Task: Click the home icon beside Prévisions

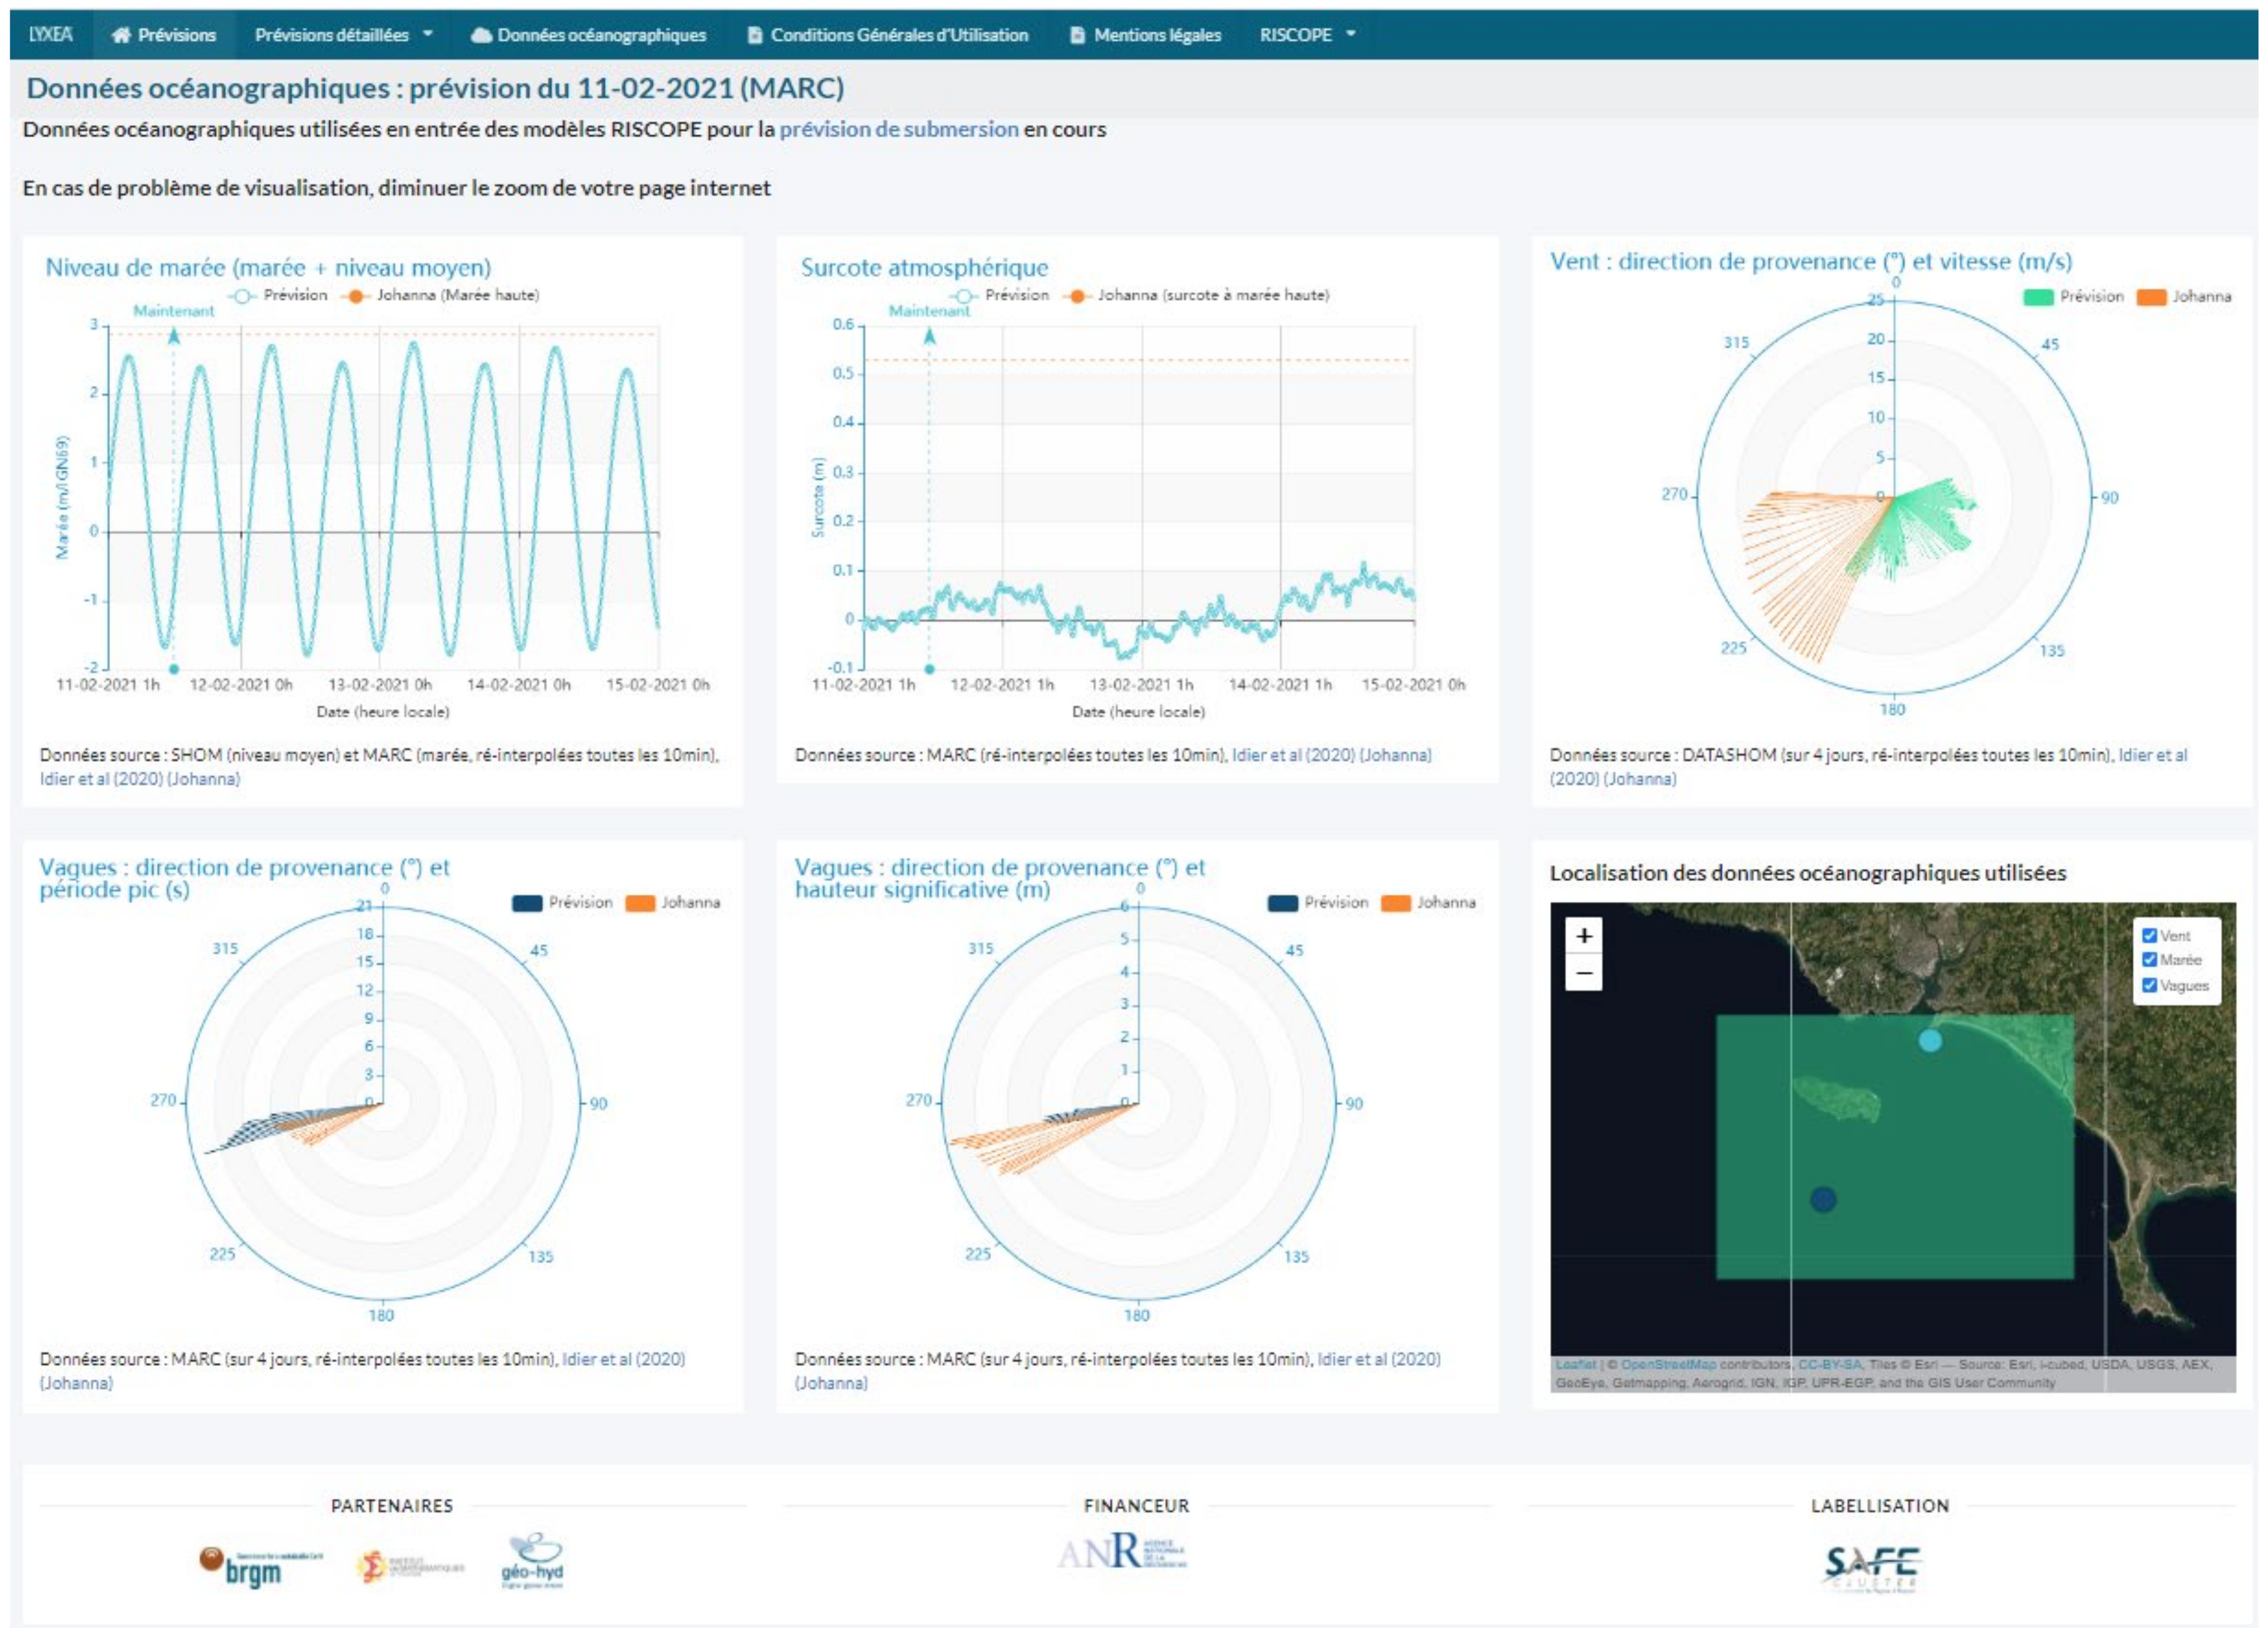Action: click(x=121, y=35)
